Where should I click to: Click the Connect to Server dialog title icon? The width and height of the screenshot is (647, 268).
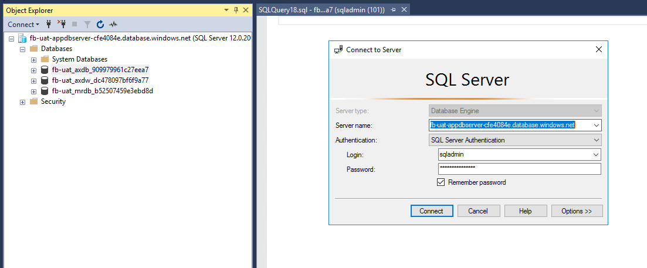338,50
